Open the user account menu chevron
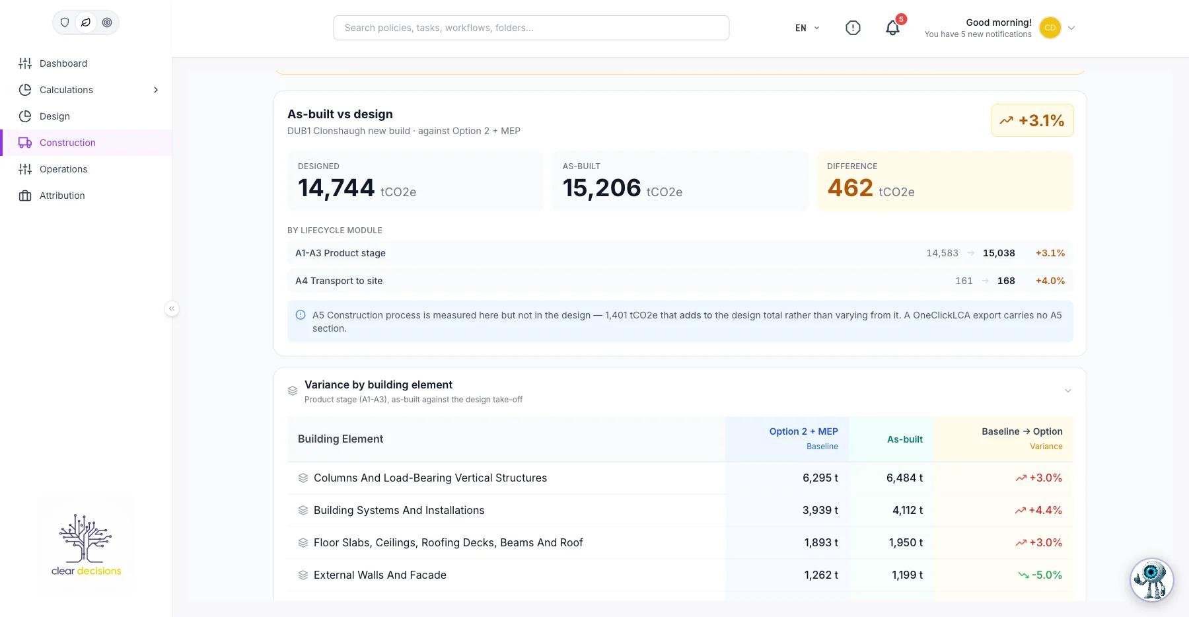 pos(1071,28)
